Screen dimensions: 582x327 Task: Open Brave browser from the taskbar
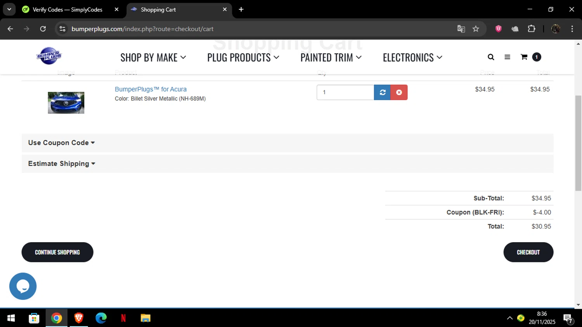(79, 318)
